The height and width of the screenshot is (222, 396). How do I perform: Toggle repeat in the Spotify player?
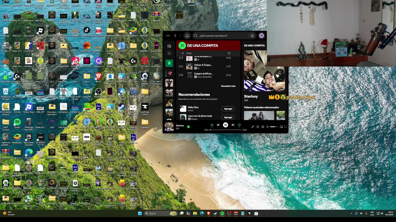(x=239, y=125)
